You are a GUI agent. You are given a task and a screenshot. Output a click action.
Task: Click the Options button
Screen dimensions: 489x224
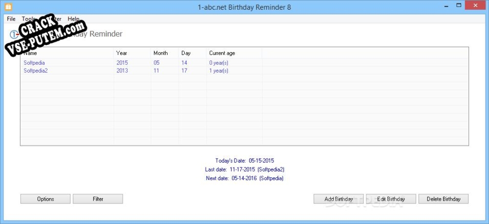click(45, 199)
